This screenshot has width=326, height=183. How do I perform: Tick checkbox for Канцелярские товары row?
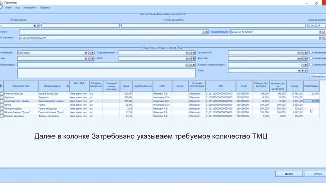point(2,101)
